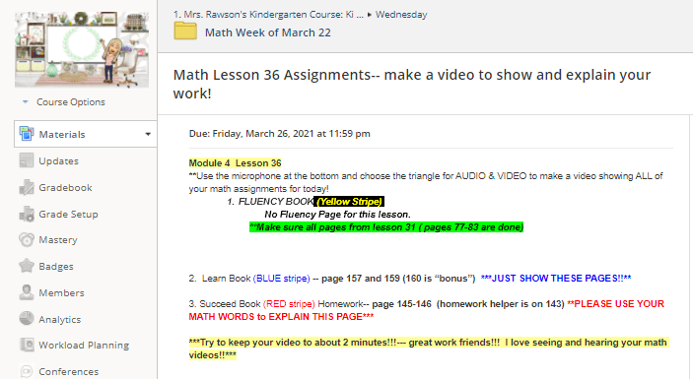Click the Badges star icon

(27, 266)
